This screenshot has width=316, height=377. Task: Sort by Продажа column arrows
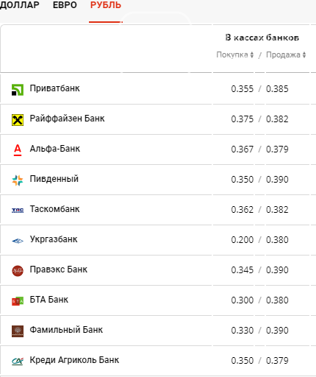pyautogui.click(x=304, y=54)
